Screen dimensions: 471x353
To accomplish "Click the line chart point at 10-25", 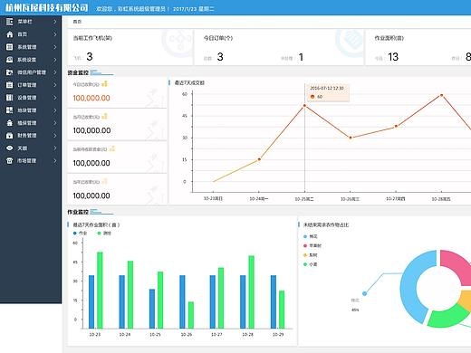I will (304, 106).
